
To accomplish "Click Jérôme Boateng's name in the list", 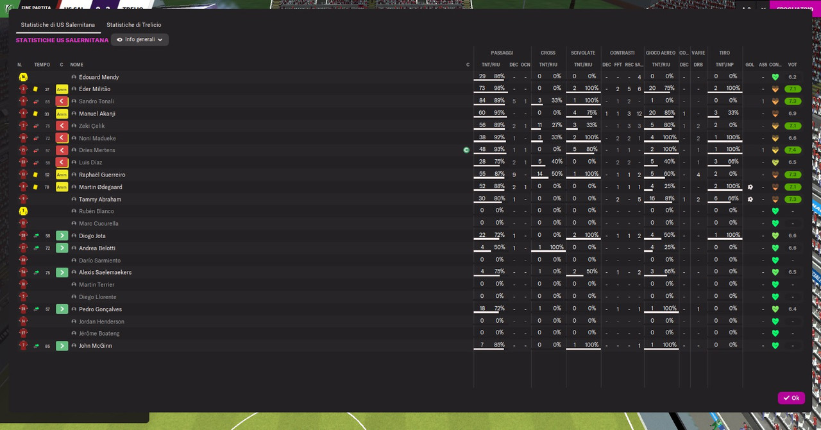I will click(x=99, y=333).
